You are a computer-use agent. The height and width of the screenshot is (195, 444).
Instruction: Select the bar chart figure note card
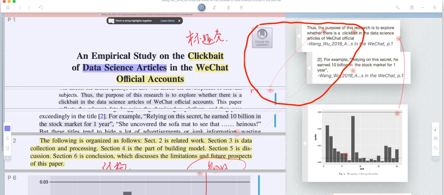pos(358,143)
